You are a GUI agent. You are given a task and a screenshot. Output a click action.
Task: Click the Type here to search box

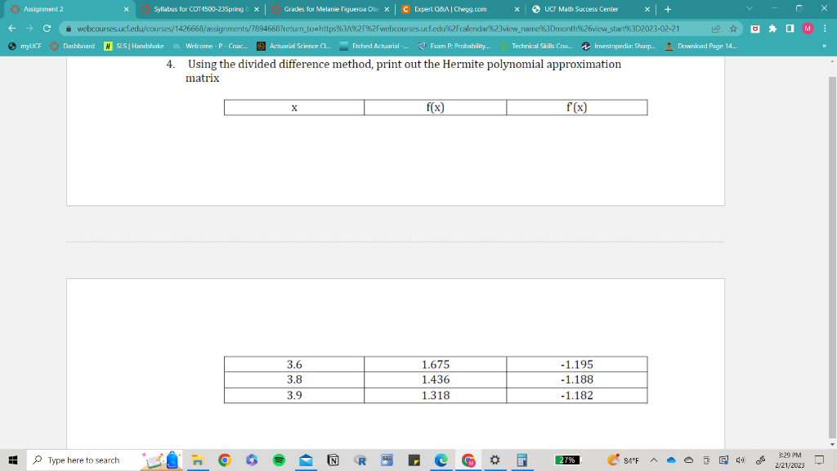[x=105, y=460]
